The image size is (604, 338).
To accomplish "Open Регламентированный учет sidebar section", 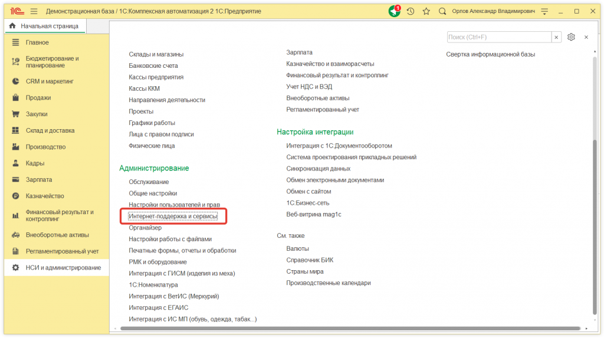I will (x=57, y=251).
